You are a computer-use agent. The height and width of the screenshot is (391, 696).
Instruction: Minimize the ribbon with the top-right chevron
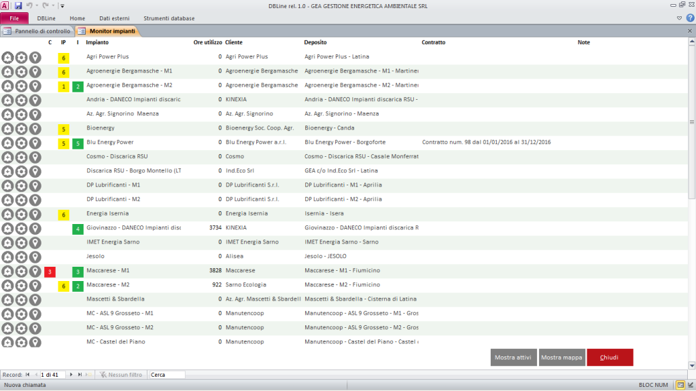click(679, 18)
